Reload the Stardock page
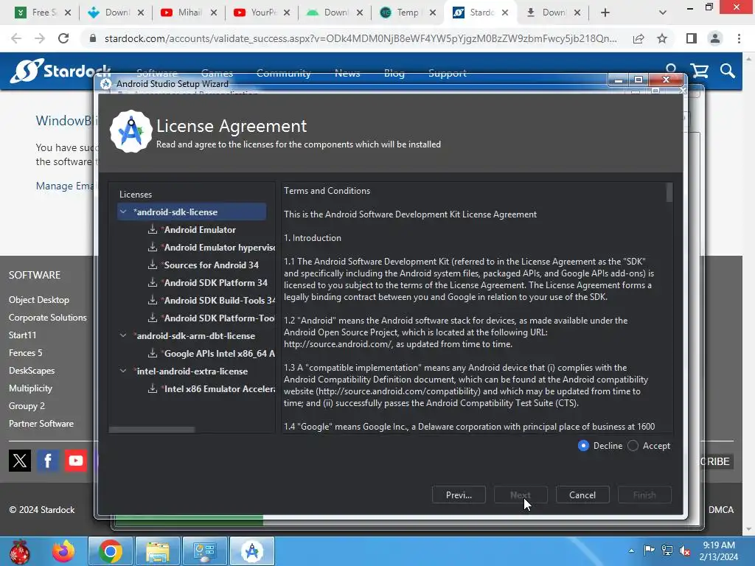 [x=63, y=38]
